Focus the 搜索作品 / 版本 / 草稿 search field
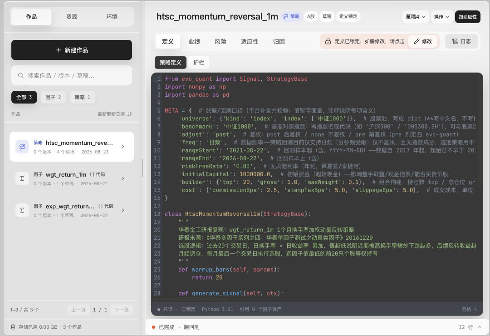Screen dimensions: 490x336 72,75
